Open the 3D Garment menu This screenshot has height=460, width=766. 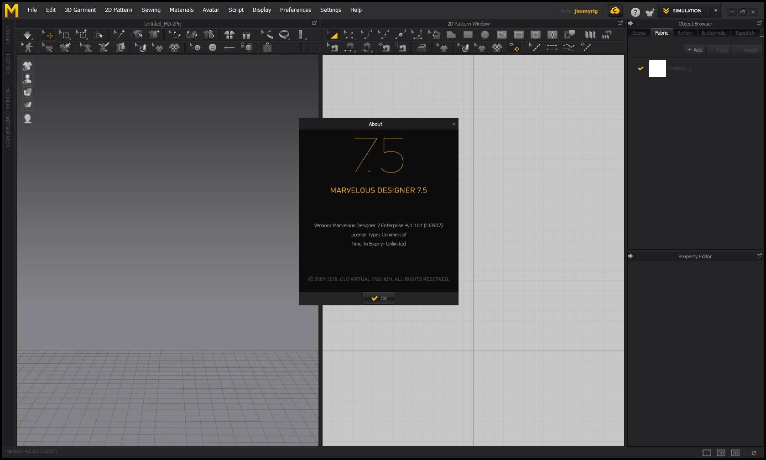pyautogui.click(x=80, y=10)
